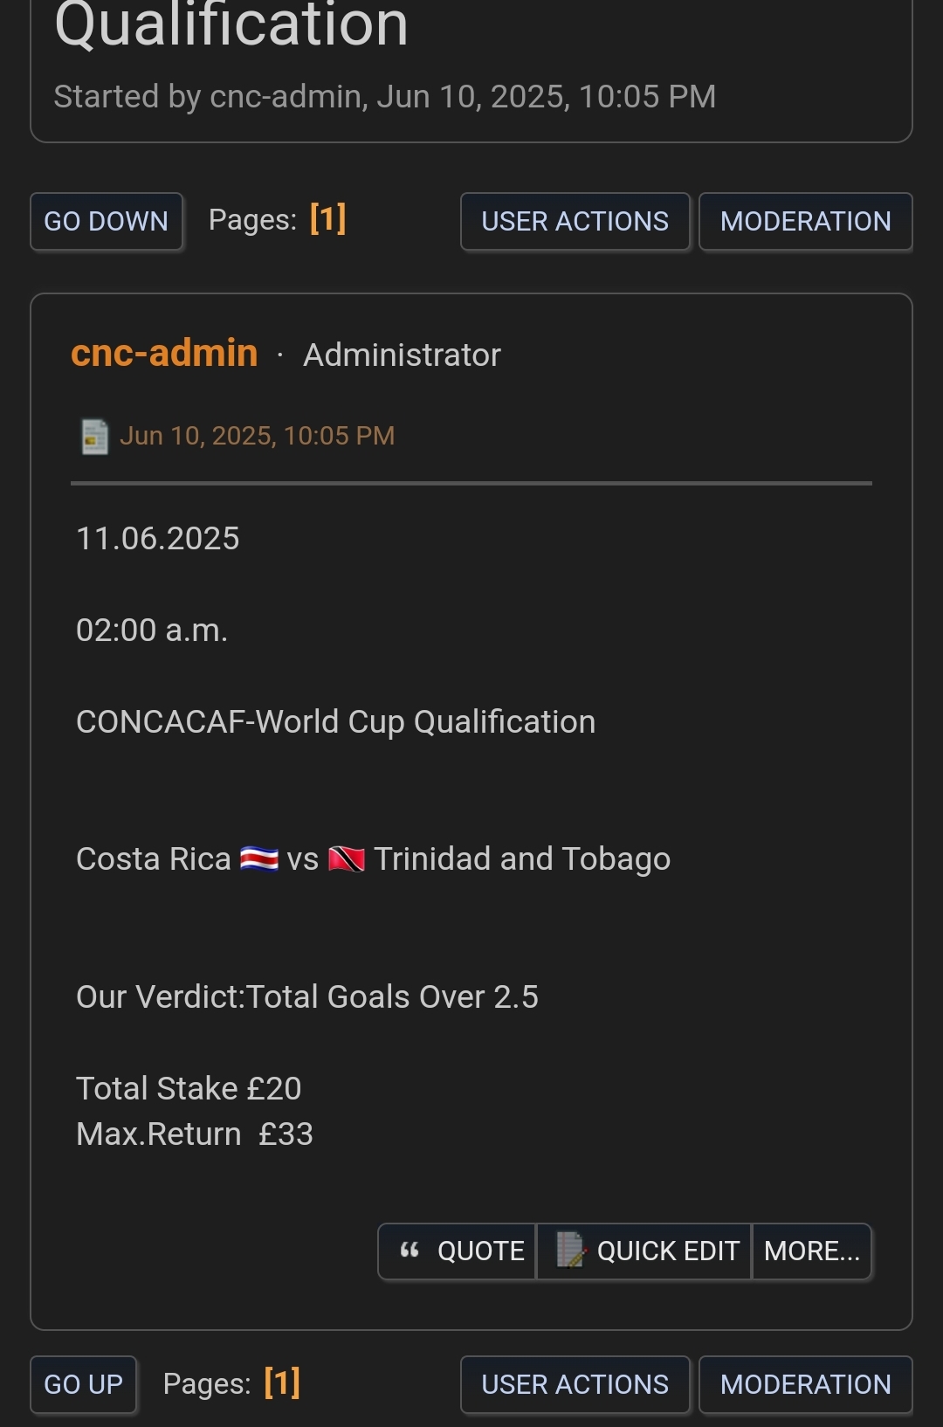
Task: Select page 1 in bottom pagination
Action: 282,1382
